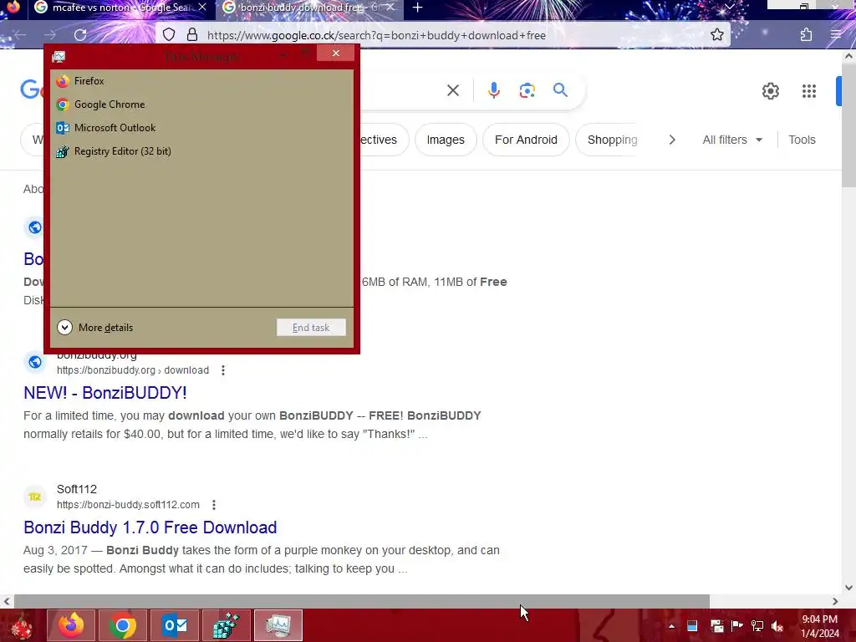Select Firefox in Task Manager list
856x642 pixels.
201,81
